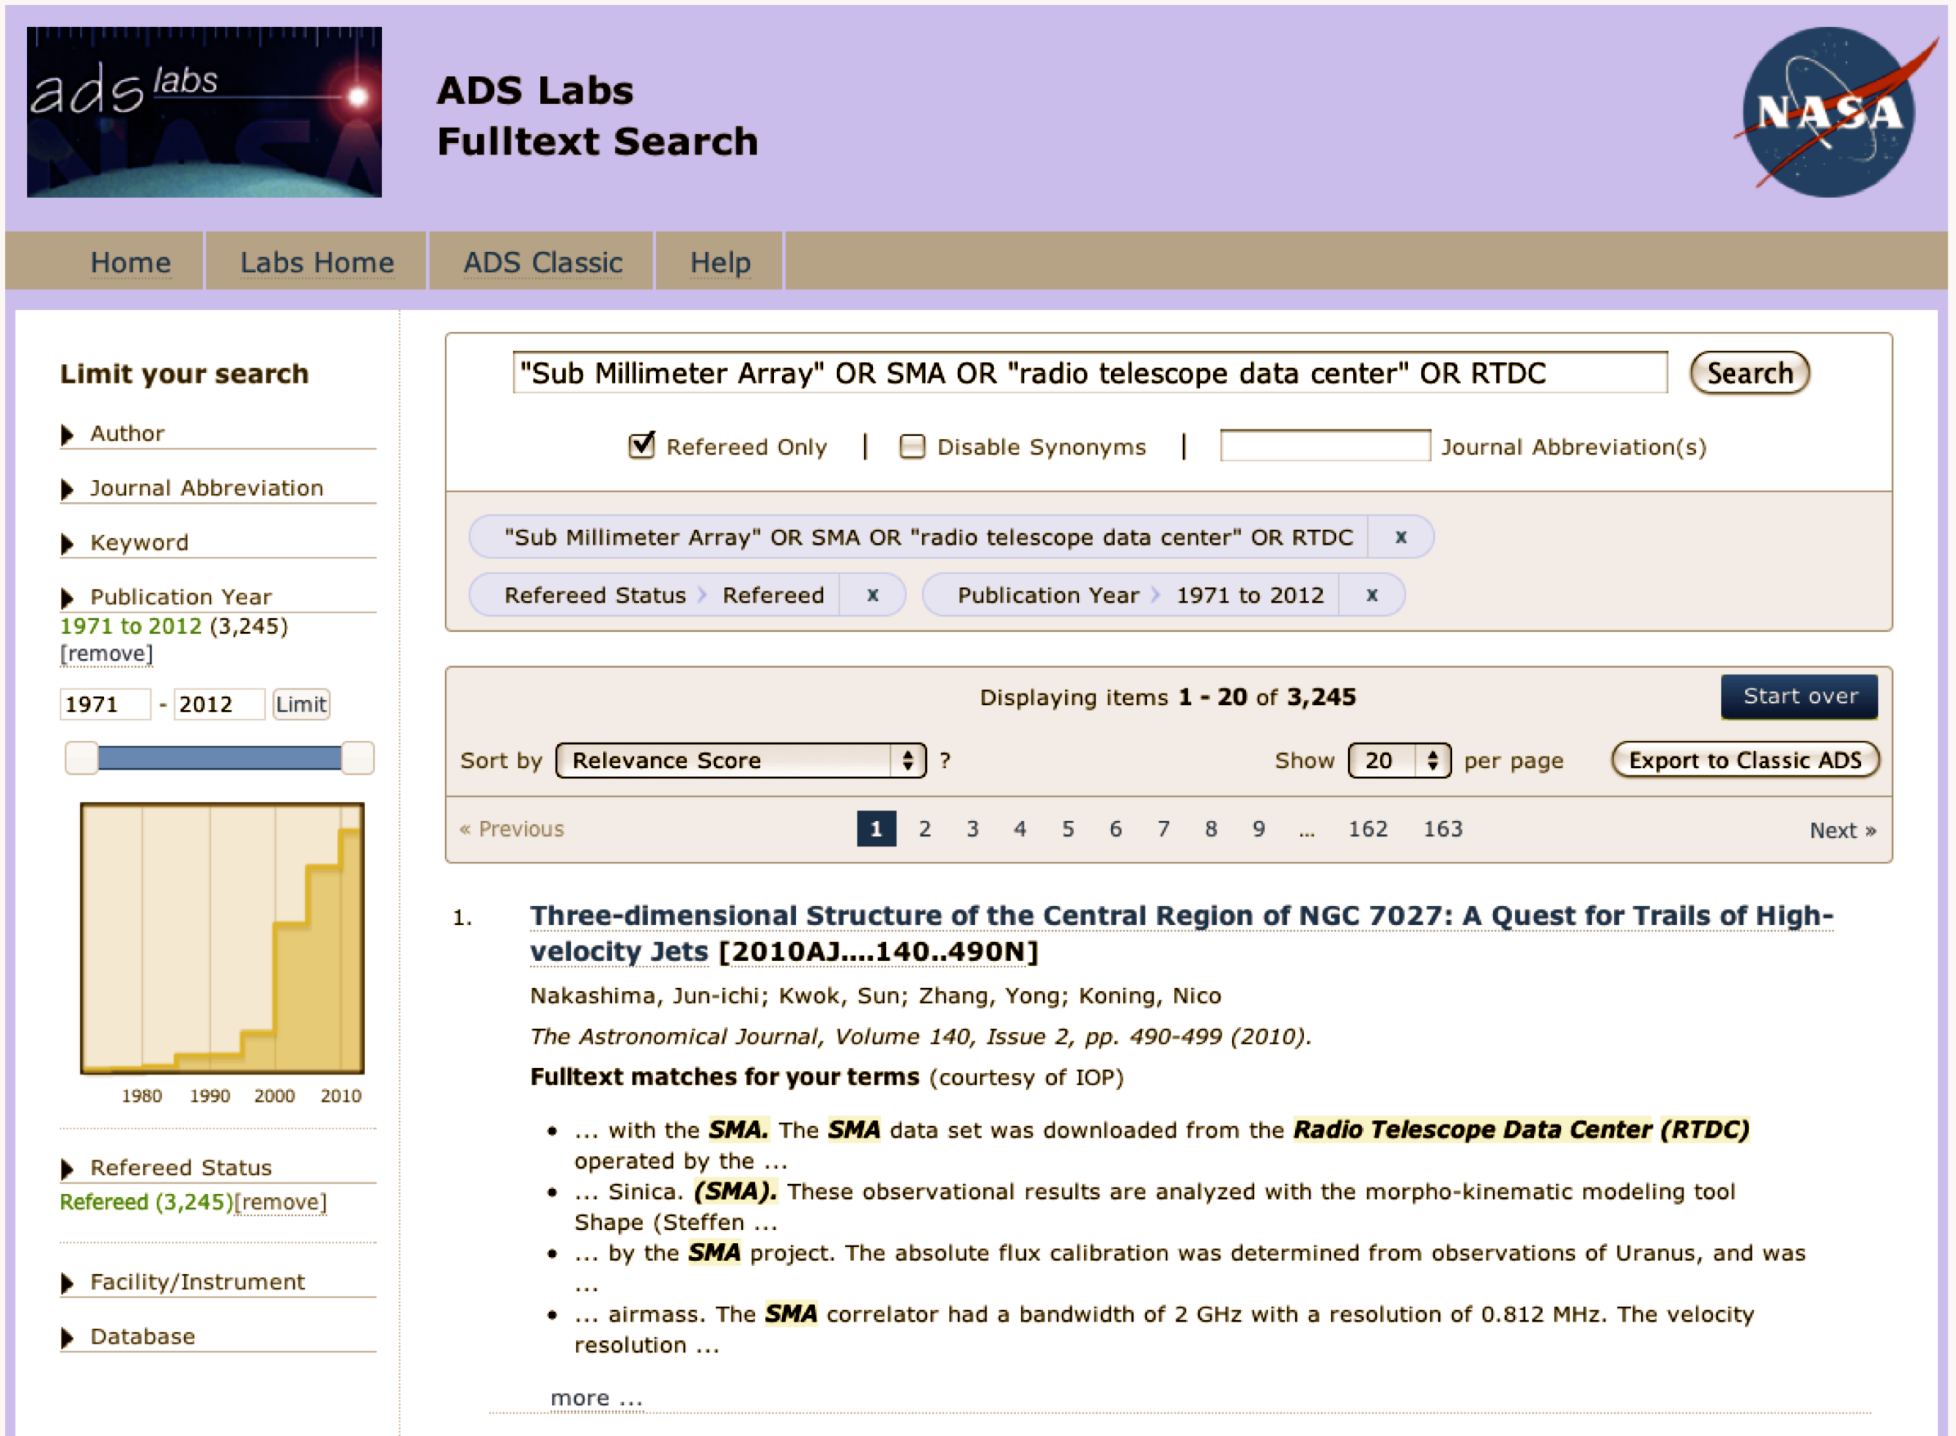Remove the Refereed Status filter chip

pos(872,595)
